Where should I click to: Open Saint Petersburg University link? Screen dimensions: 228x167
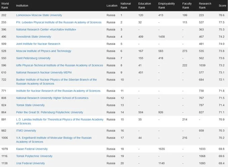[x=33, y=58]
